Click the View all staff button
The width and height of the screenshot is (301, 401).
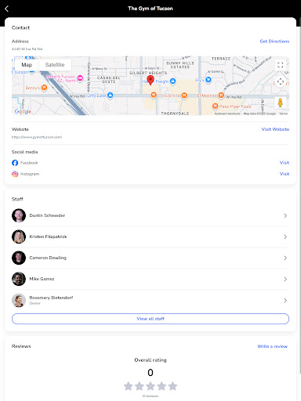150,319
